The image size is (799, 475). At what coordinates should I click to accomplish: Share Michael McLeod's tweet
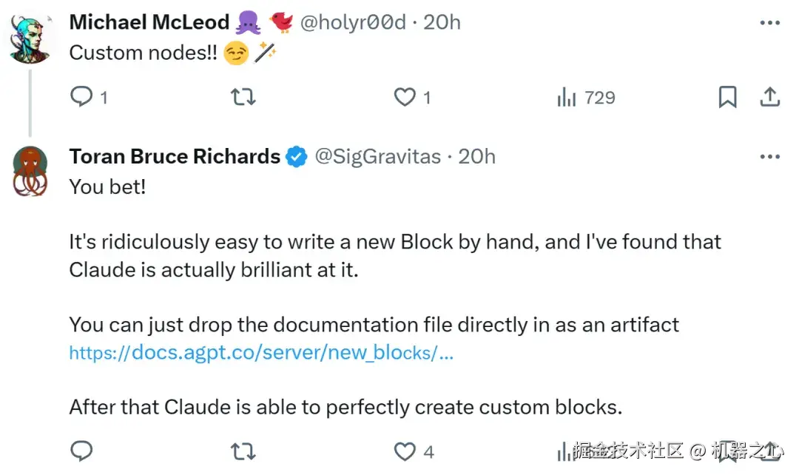pyautogui.click(x=769, y=97)
